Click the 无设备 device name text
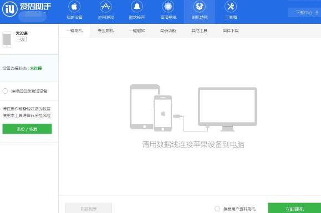Viewport: 321px width, 213px height. click(x=22, y=33)
